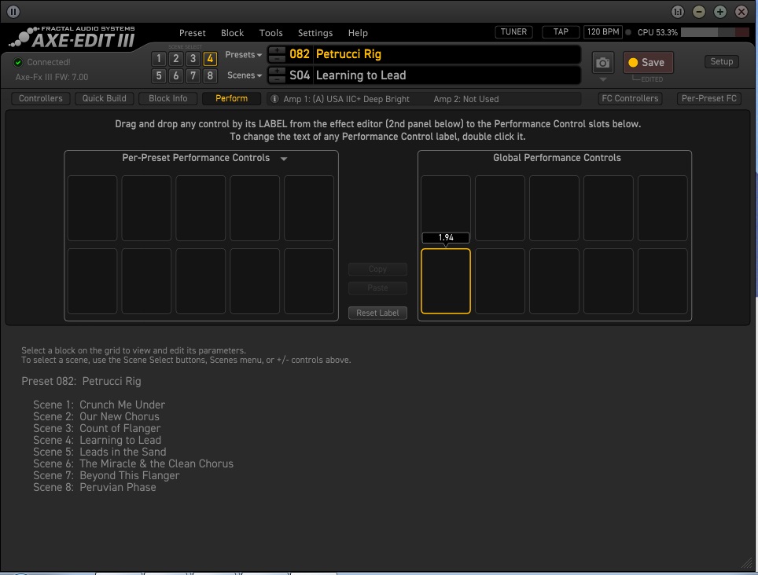Click 'Scene 5: Leads in the Sand' text
Viewport: 758px width, 575px height.
(100, 452)
